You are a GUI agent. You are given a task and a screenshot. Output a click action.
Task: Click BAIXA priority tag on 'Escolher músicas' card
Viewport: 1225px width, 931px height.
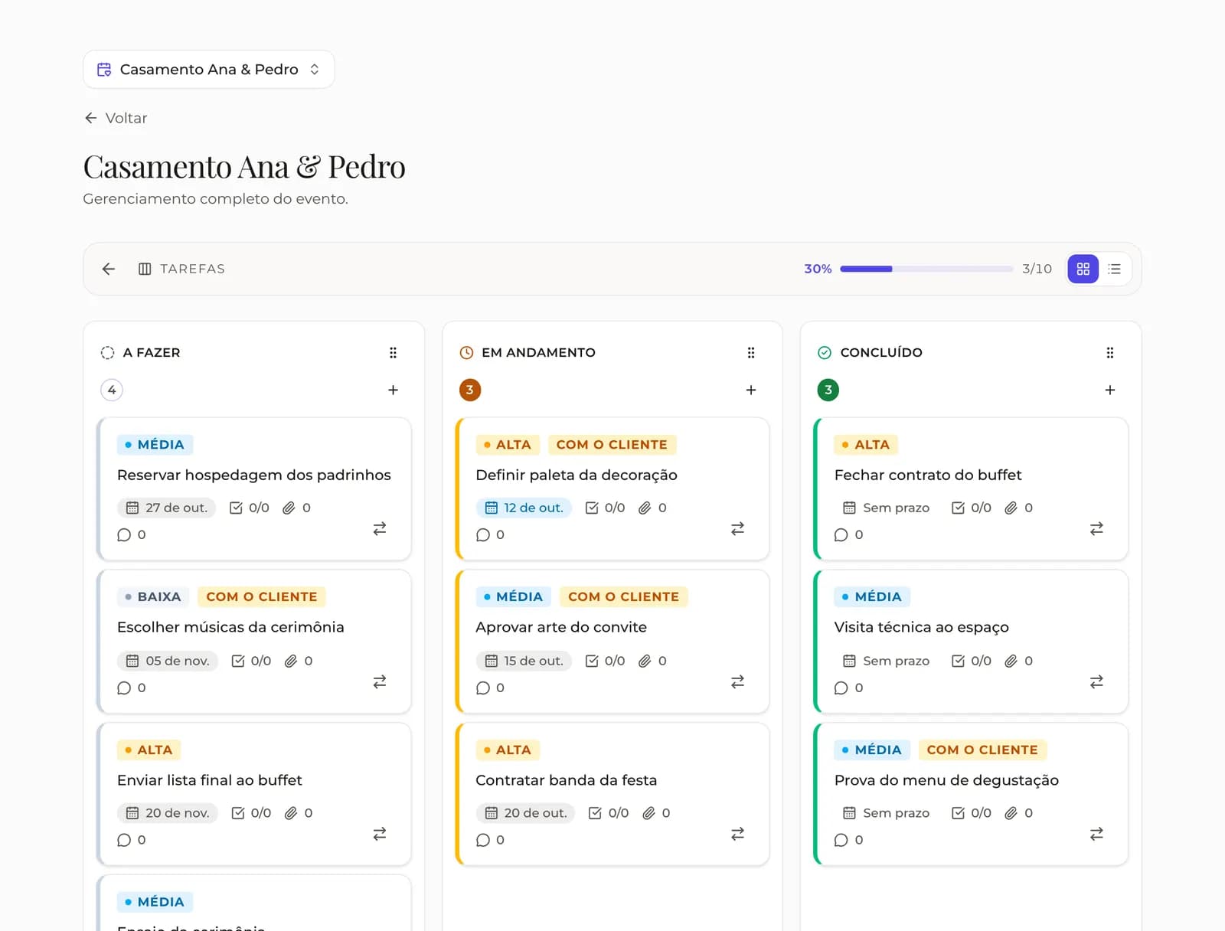[152, 596]
